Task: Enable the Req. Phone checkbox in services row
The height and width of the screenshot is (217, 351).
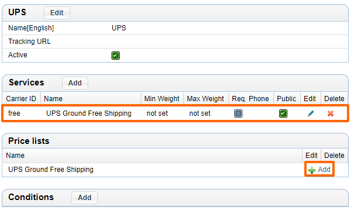Action: click(238, 113)
